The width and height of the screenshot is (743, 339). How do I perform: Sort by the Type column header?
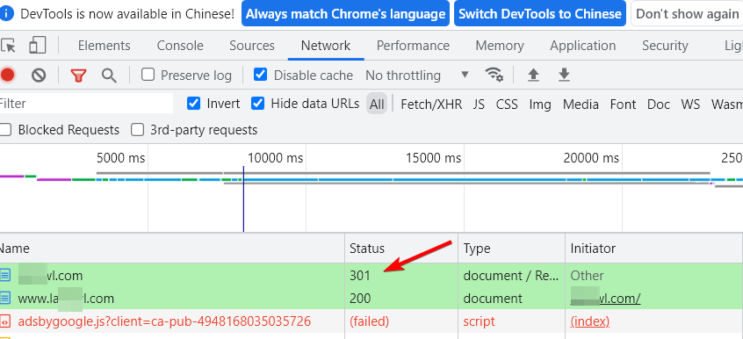[512, 248]
